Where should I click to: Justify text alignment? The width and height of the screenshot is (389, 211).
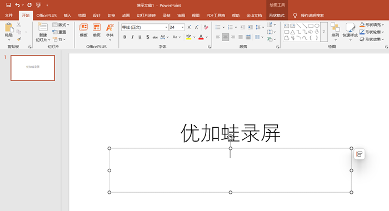point(241,37)
